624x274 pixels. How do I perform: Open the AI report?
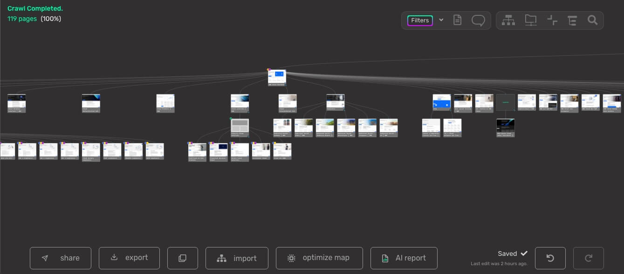click(x=404, y=258)
